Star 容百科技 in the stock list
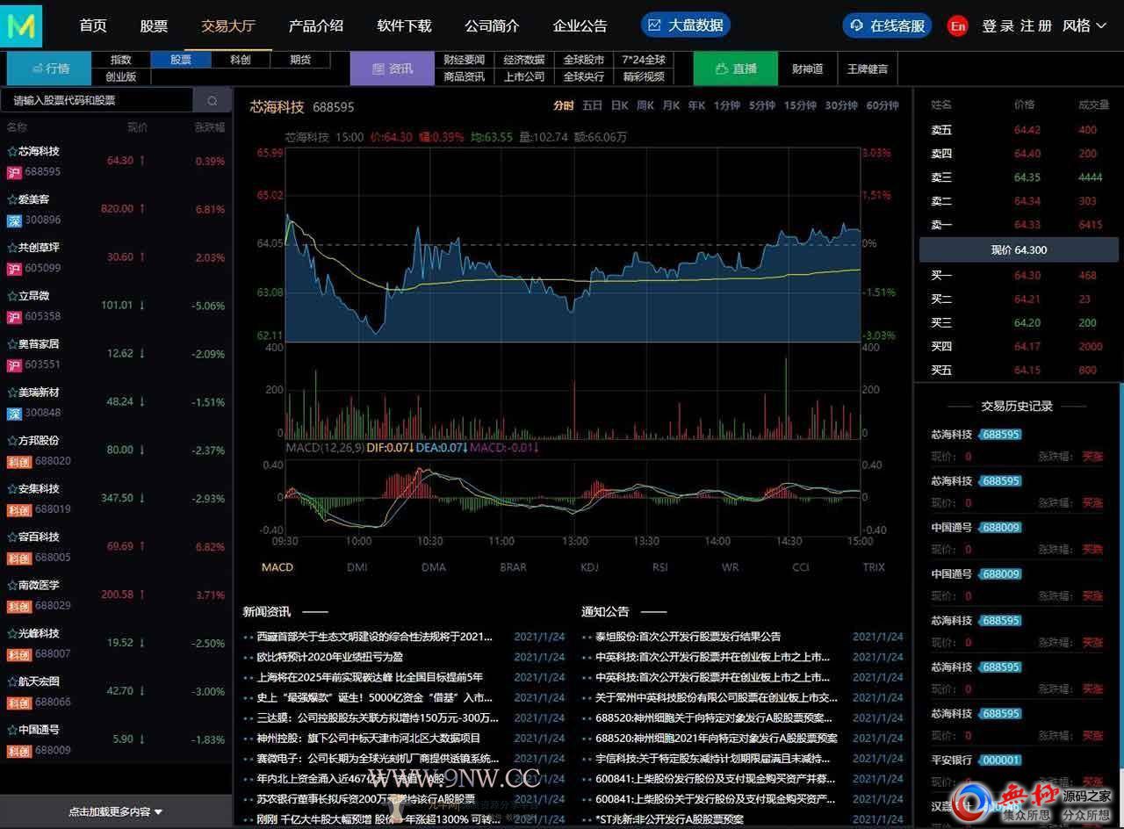 click(12, 537)
